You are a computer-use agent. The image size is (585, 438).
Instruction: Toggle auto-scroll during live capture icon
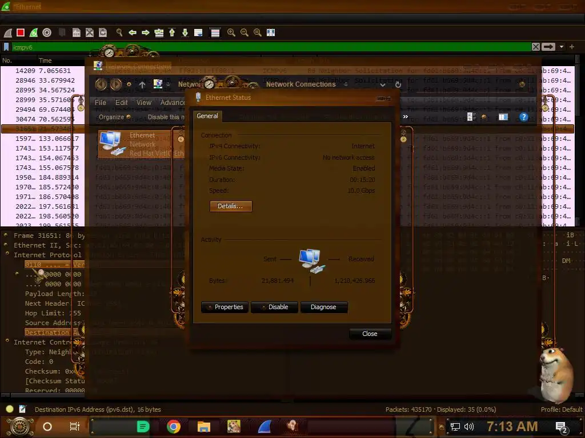[x=198, y=33]
